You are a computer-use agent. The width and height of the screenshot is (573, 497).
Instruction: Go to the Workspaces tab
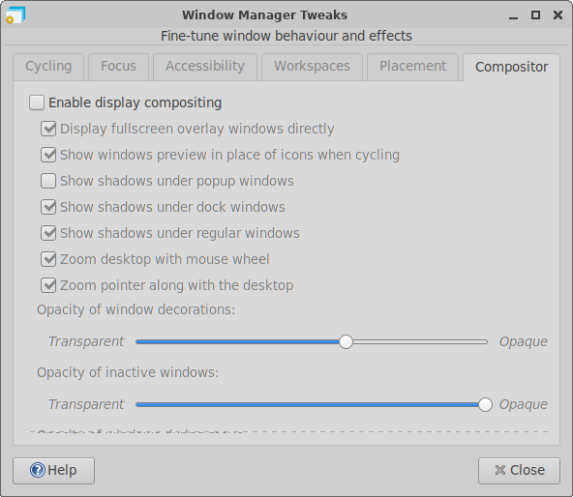312,67
